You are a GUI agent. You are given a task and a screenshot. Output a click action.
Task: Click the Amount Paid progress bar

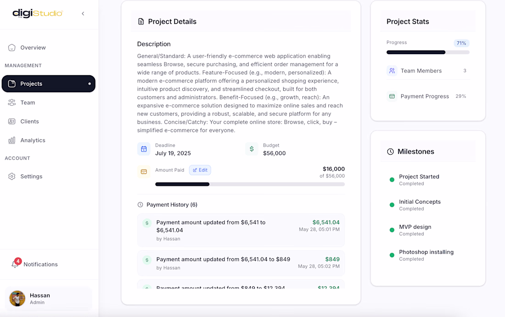pos(250,184)
